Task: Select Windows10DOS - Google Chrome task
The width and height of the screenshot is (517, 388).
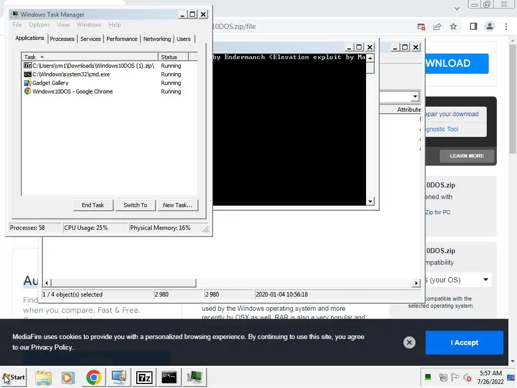Action: [110, 91]
